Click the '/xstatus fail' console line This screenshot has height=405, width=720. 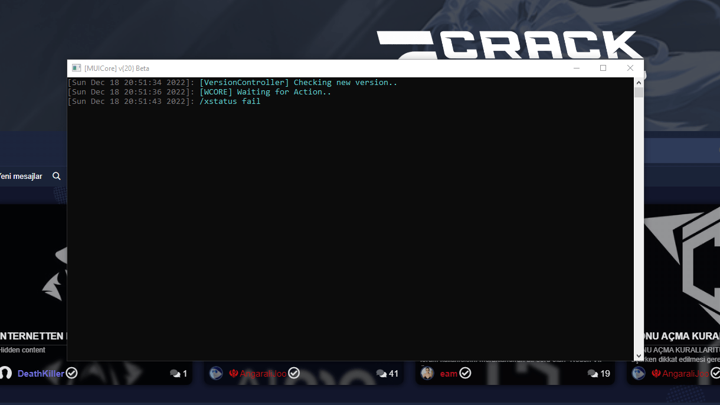(x=230, y=102)
